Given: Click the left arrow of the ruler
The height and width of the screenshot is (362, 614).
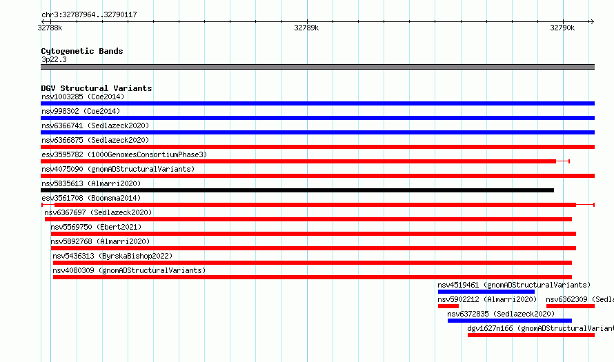Looking at the screenshot, I should [x=43, y=21].
